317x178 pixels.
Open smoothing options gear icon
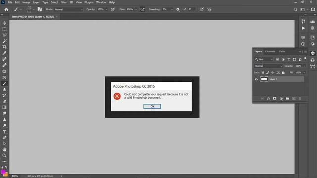click(178, 9)
